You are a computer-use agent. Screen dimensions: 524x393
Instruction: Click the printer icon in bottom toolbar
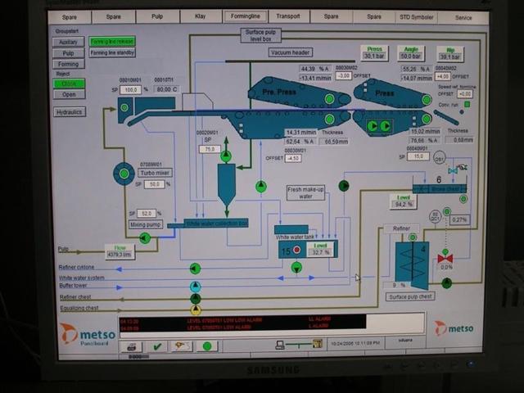click(x=131, y=346)
